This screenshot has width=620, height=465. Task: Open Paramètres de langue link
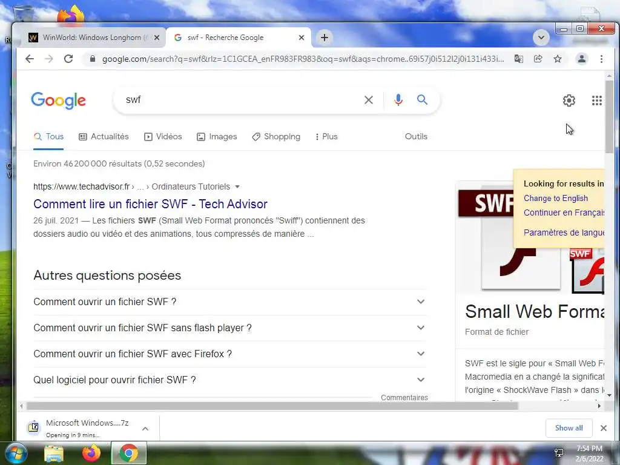[564, 232]
